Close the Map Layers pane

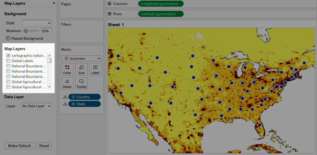pos(54,3)
